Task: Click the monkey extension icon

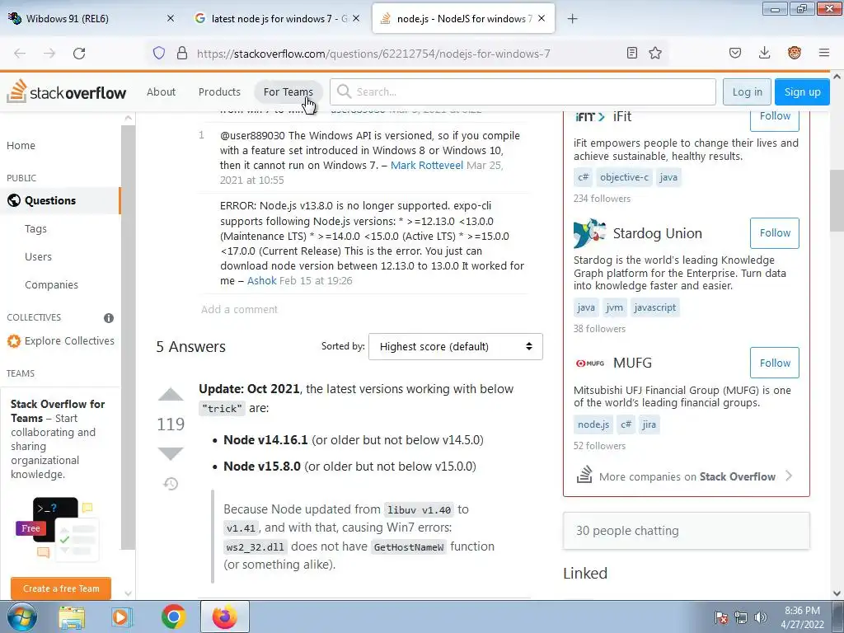Action: [794, 53]
